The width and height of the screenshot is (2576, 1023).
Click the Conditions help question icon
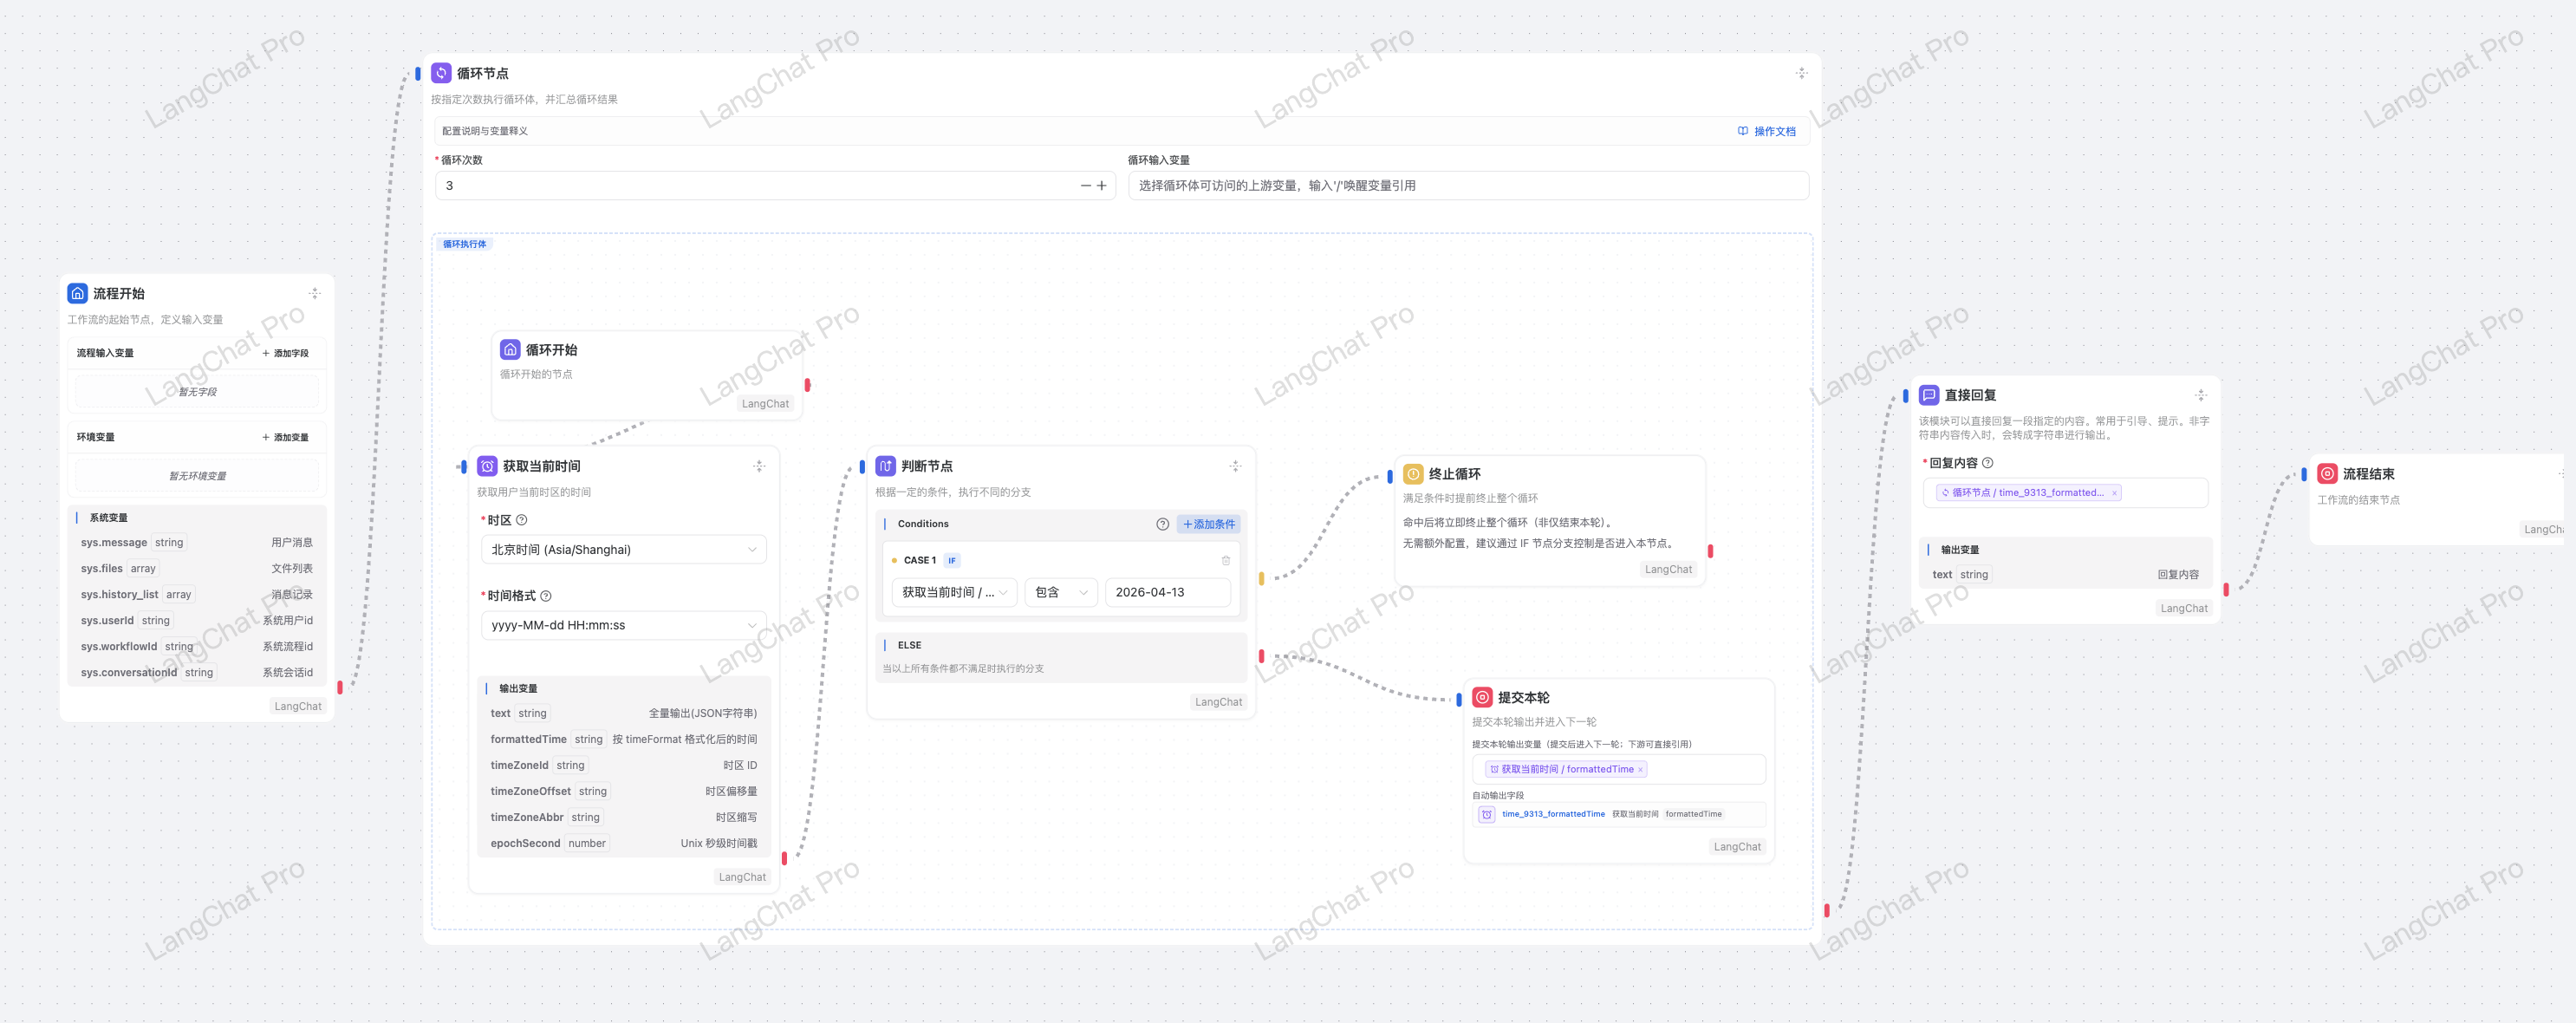tap(1162, 524)
